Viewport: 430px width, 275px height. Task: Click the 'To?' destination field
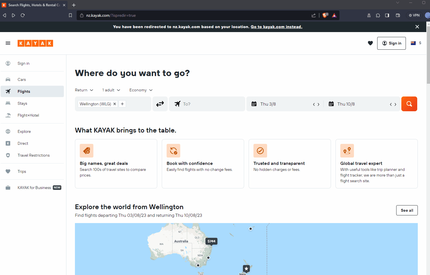(x=207, y=104)
